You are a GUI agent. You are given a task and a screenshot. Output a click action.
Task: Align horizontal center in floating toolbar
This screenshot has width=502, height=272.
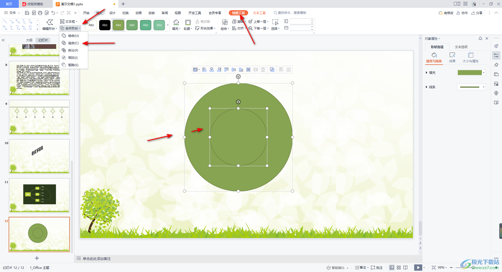click(x=212, y=70)
